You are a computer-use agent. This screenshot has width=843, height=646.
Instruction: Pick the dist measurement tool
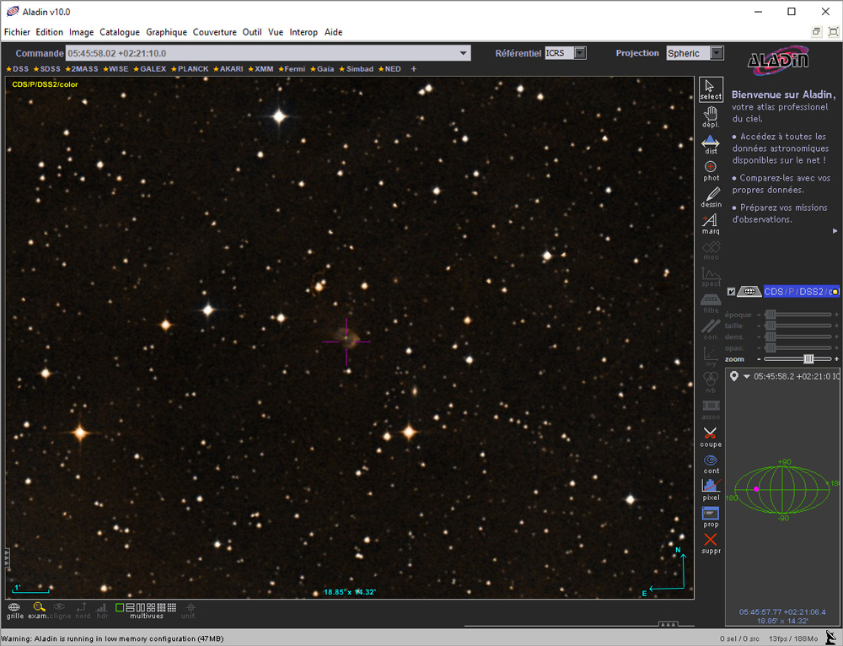pos(710,144)
